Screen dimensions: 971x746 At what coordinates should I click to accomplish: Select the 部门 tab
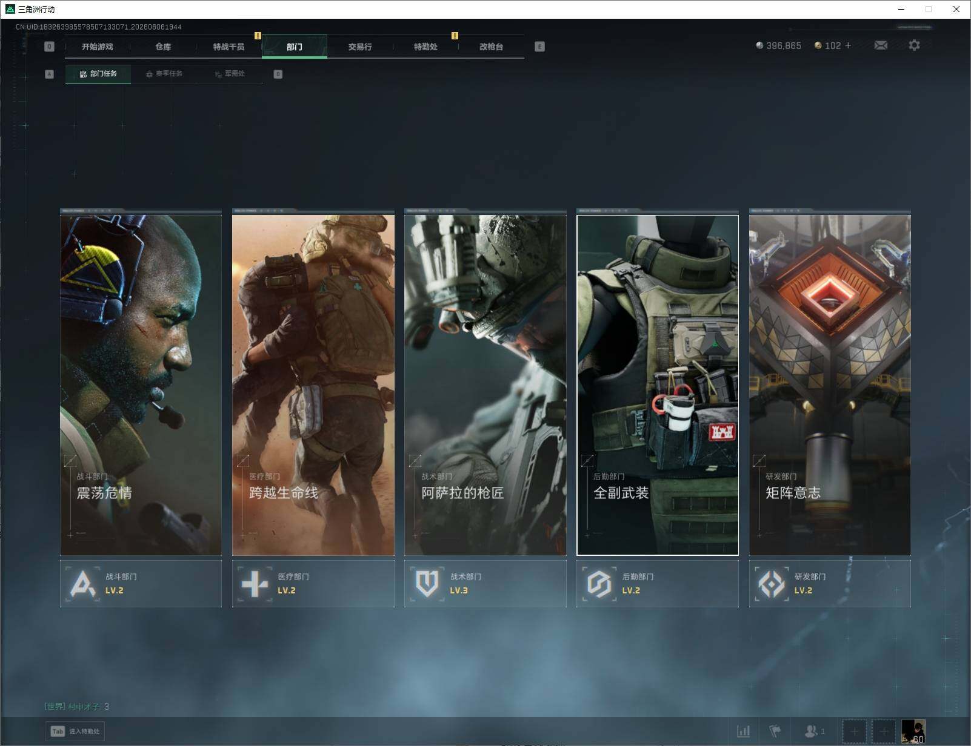click(295, 47)
